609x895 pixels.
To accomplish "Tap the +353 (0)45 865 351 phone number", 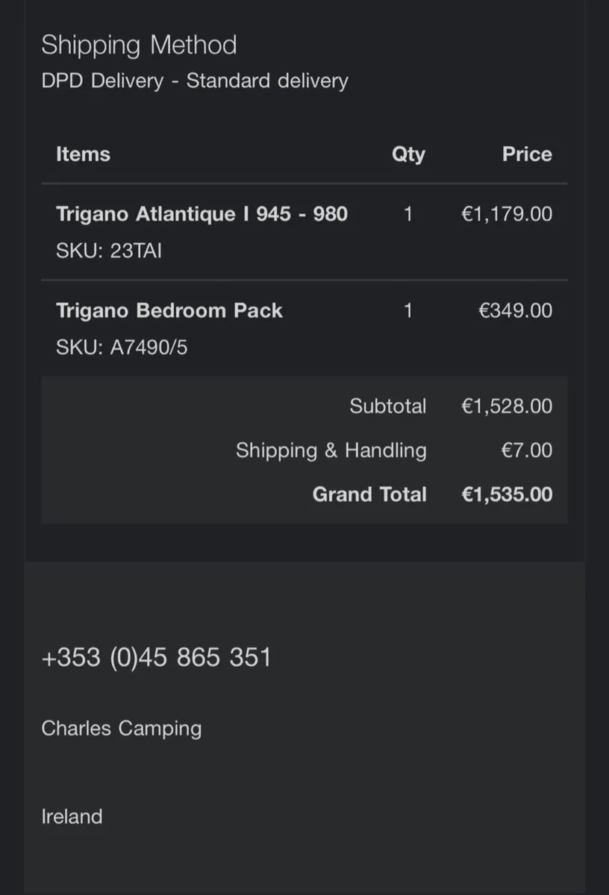I will tap(156, 658).
